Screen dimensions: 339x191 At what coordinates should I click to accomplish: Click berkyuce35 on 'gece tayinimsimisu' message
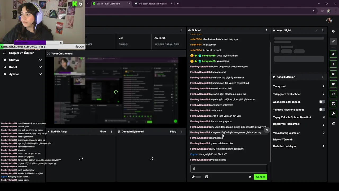click(209, 56)
